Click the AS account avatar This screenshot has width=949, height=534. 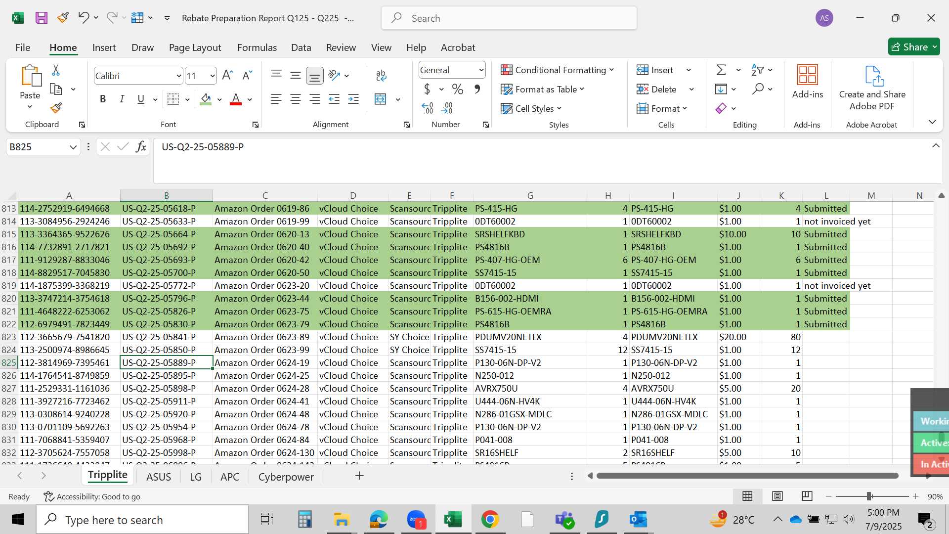824,18
